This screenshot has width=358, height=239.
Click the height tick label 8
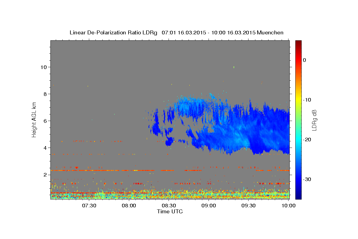pyautogui.click(x=45, y=94)
